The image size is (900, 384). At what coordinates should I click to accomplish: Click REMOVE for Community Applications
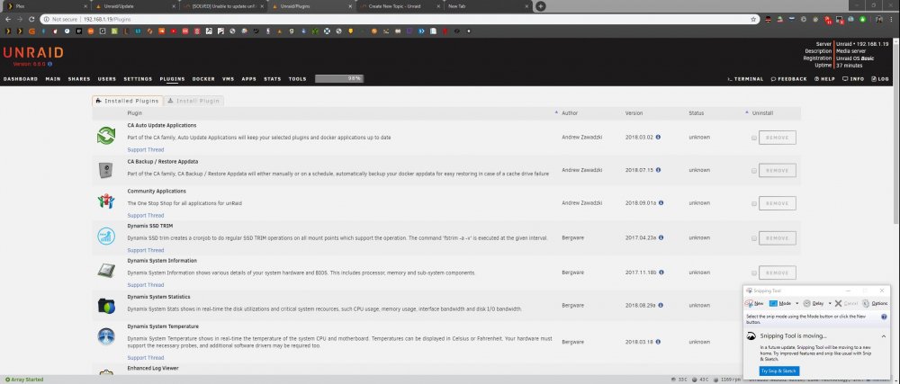tap(778, 203)
